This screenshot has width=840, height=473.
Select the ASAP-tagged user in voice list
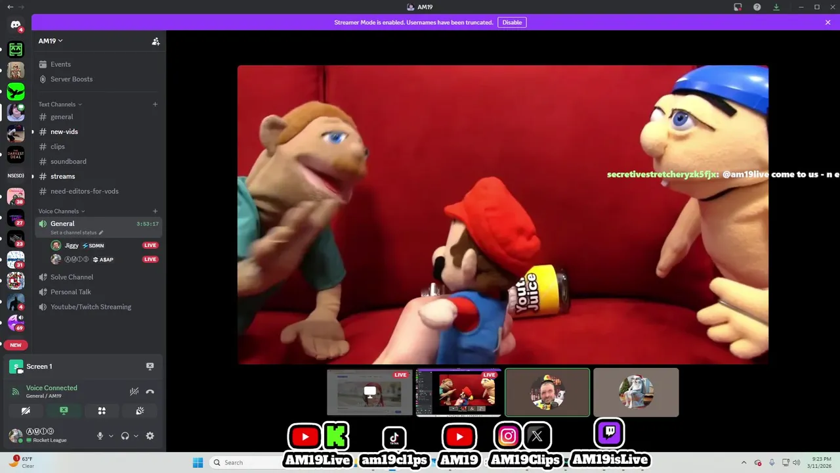[x=105, y=259]
